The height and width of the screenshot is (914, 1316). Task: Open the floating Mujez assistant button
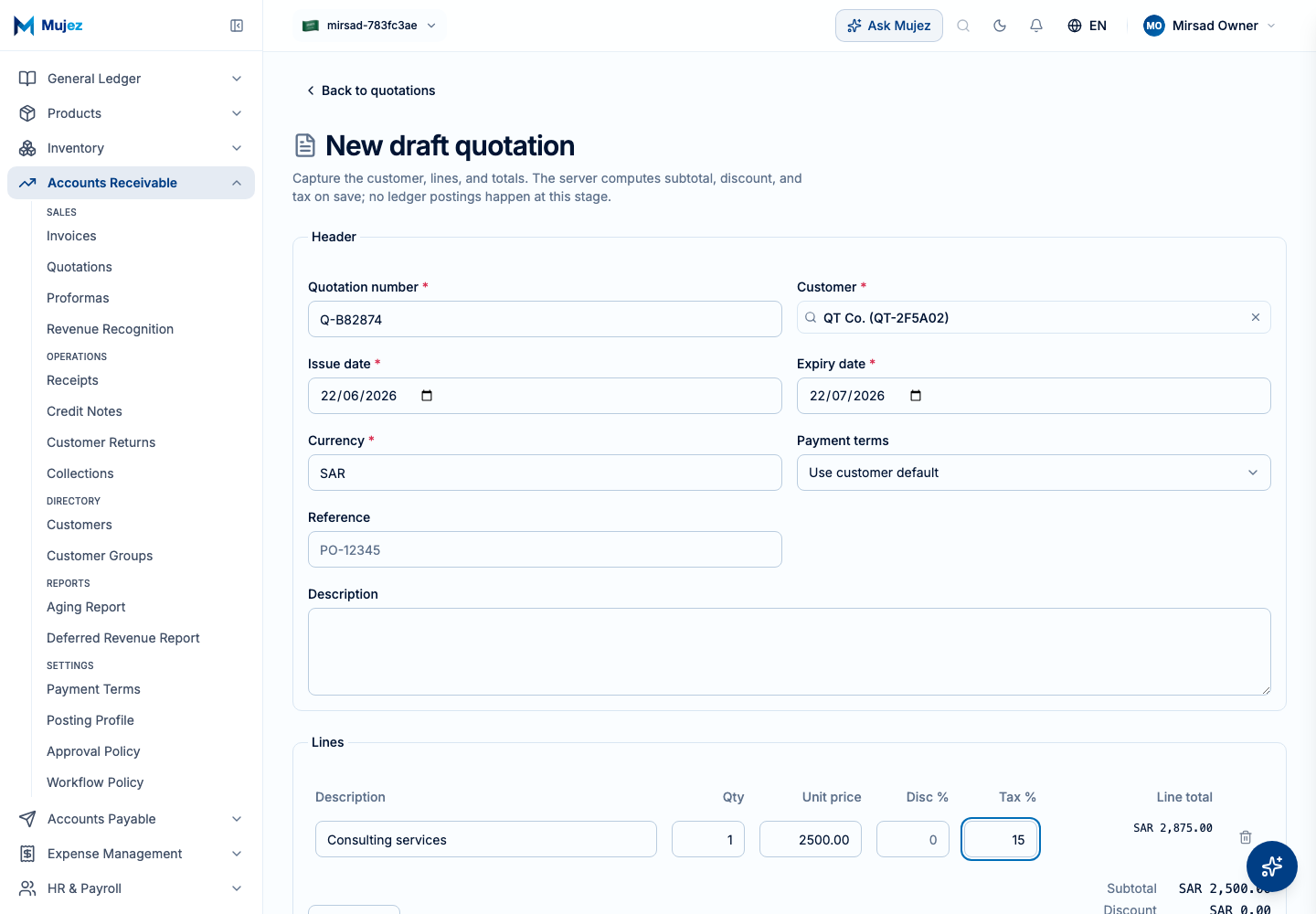[x=1272, y=866]
